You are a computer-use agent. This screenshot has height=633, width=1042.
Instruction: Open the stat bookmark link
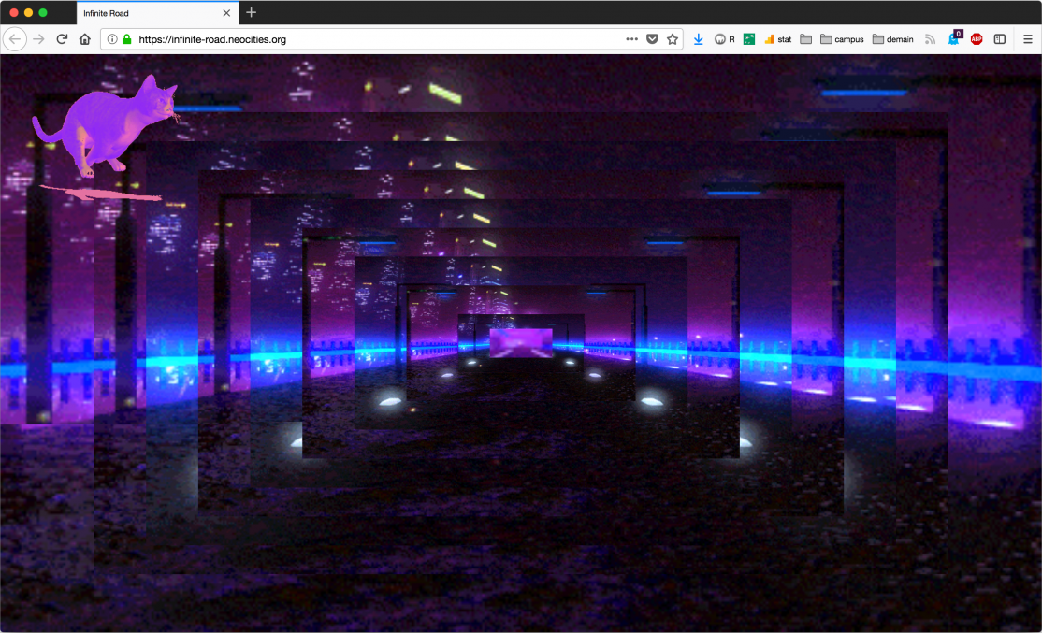(777, 39)
